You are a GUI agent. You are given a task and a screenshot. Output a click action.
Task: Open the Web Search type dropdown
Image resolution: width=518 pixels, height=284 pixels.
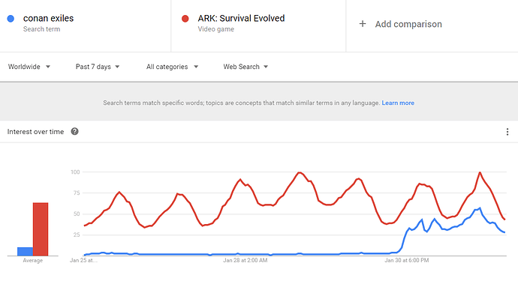pyautogui.click(x=245, y=67)
